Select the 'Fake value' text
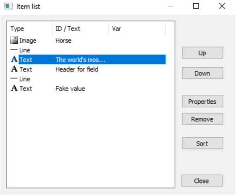Screen dimensions: 237x196 point(70,88)
